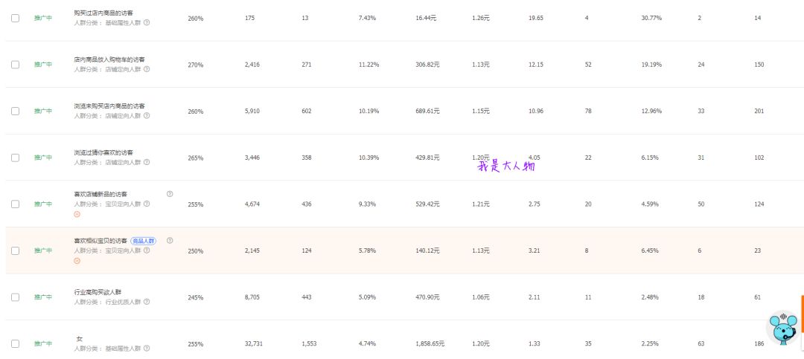The image size is (804, 359).
Task: Select checkbox for 浏览过猜你喜欢的访客 row
Action: click(15, 158)
